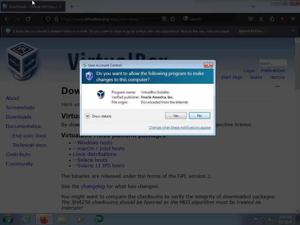
Task: Click the webpage search field
Action: point(273,63)
